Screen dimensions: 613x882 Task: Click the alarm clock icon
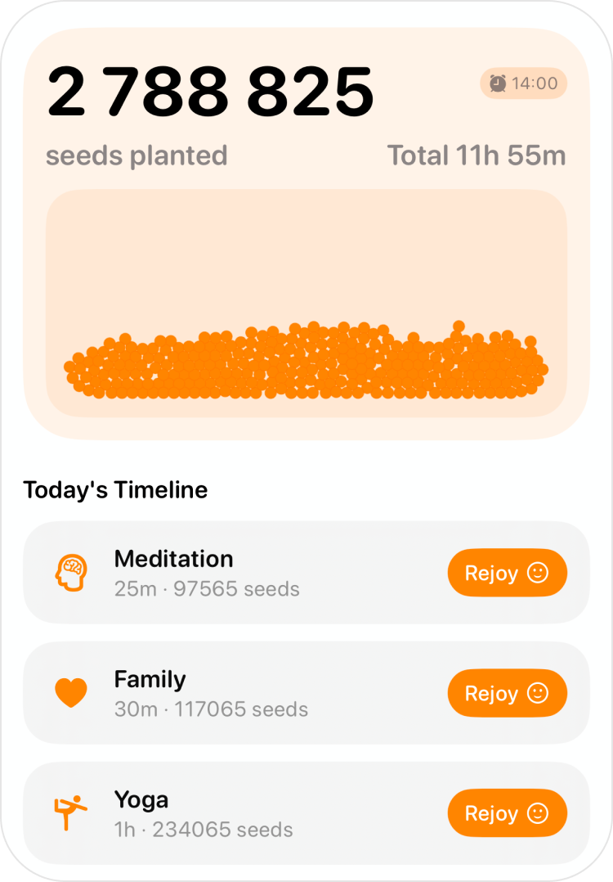(498, 83)
